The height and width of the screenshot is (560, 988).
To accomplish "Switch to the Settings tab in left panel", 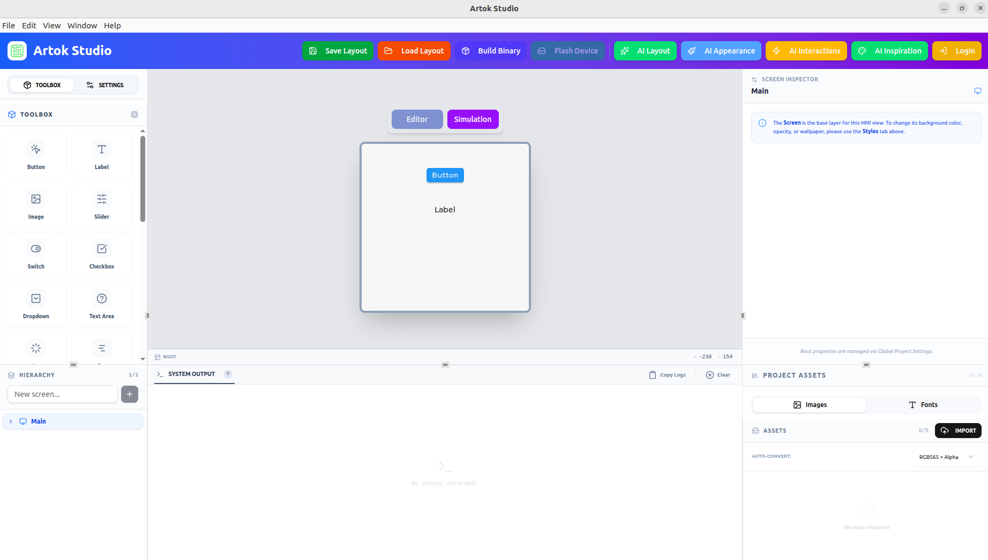I will pyautogui.click(x=105, y=85).
